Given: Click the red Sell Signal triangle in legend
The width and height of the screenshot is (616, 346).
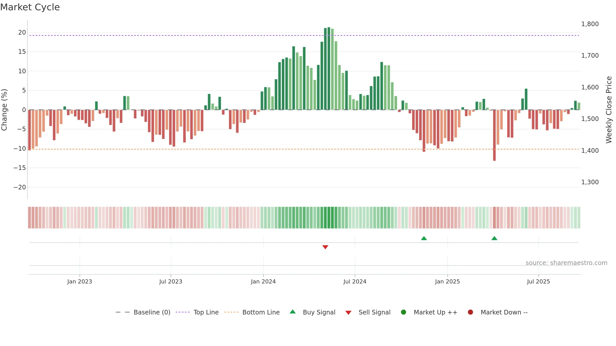Looking at the screenshot, I should [x=348, y=313].
